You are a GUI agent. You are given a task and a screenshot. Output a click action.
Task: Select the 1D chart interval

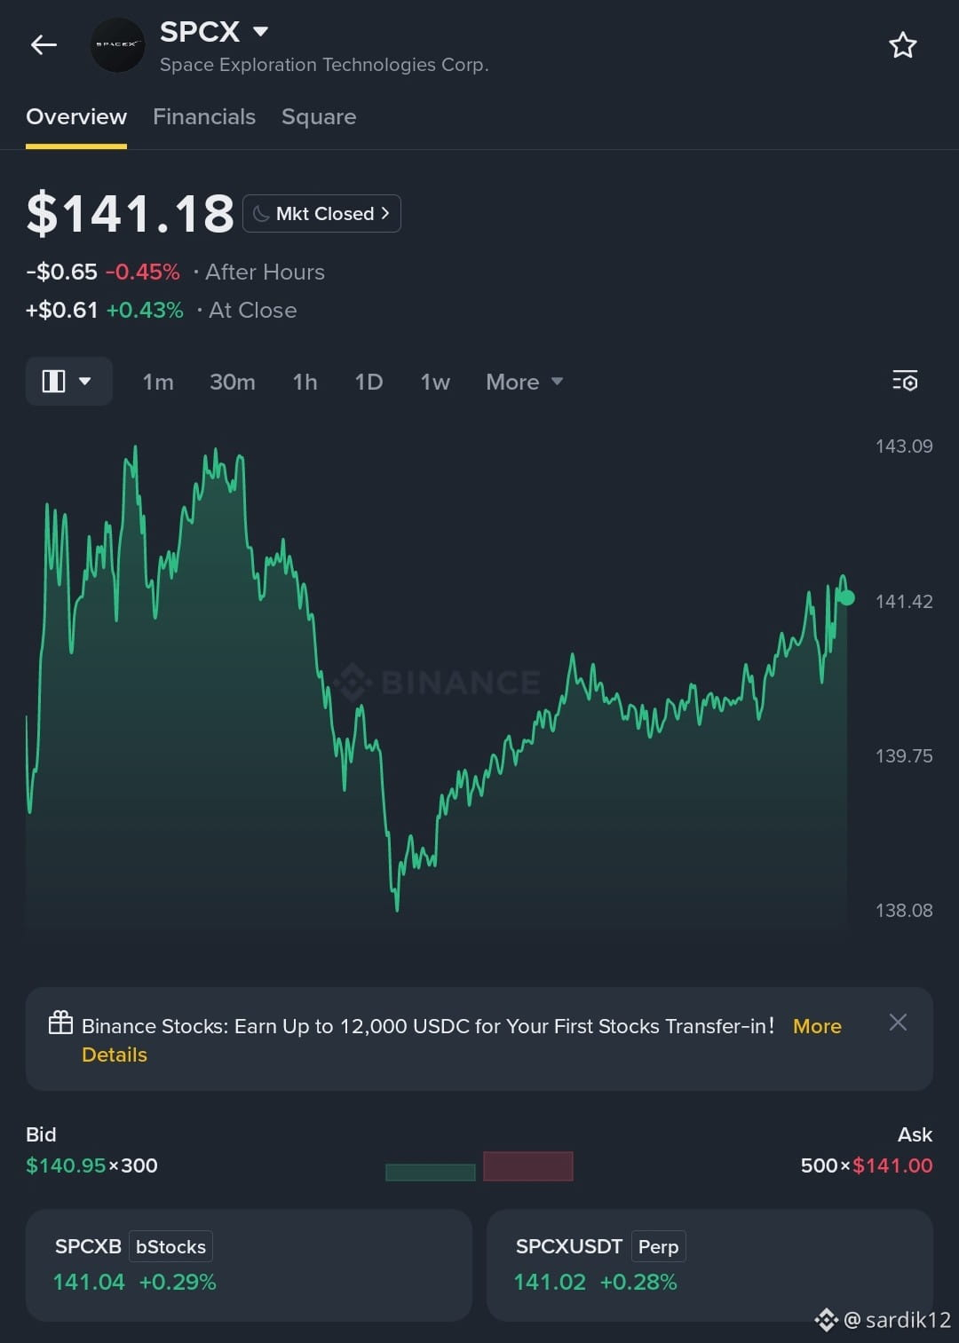point(369,382)
